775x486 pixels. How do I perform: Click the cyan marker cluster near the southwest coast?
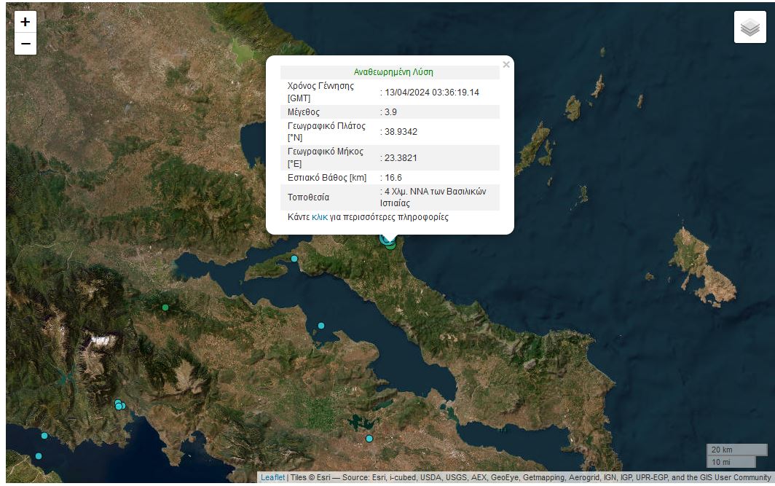click(119, 405)
